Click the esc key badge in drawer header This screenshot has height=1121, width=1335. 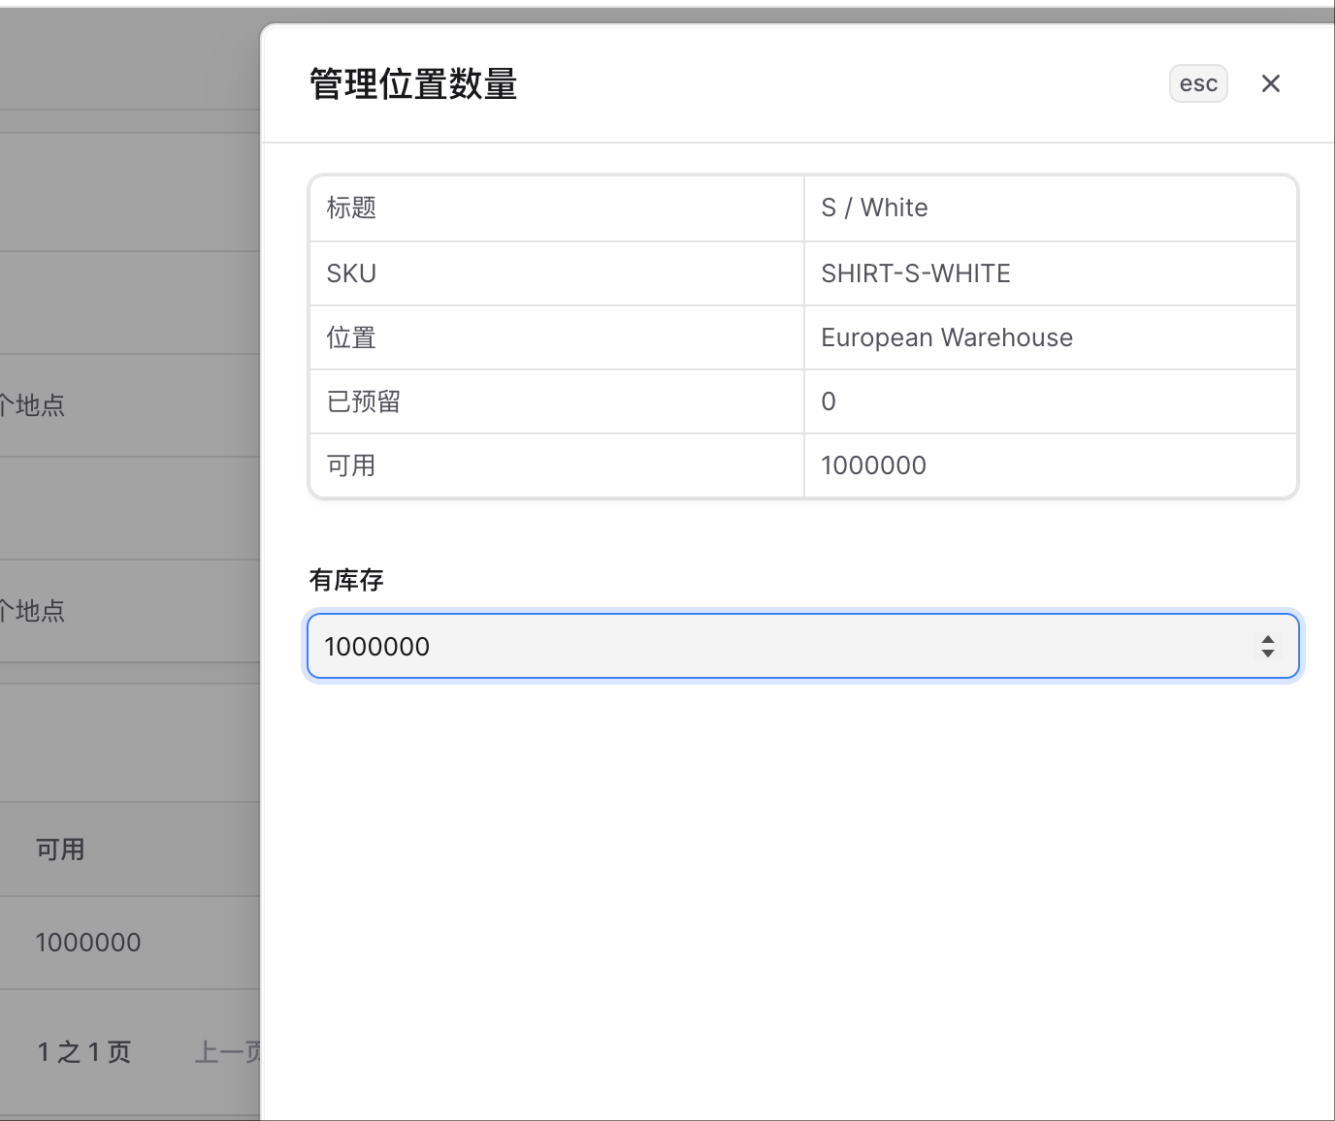pos(1198,83)
